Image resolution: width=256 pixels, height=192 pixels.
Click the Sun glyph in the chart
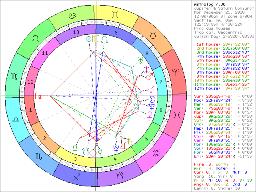coord(93,152)
